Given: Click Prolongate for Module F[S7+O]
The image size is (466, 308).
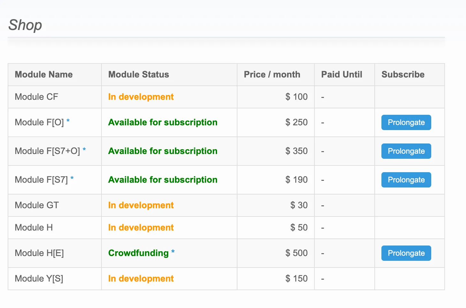Looking at the screenshot, I should click(406, 151).
